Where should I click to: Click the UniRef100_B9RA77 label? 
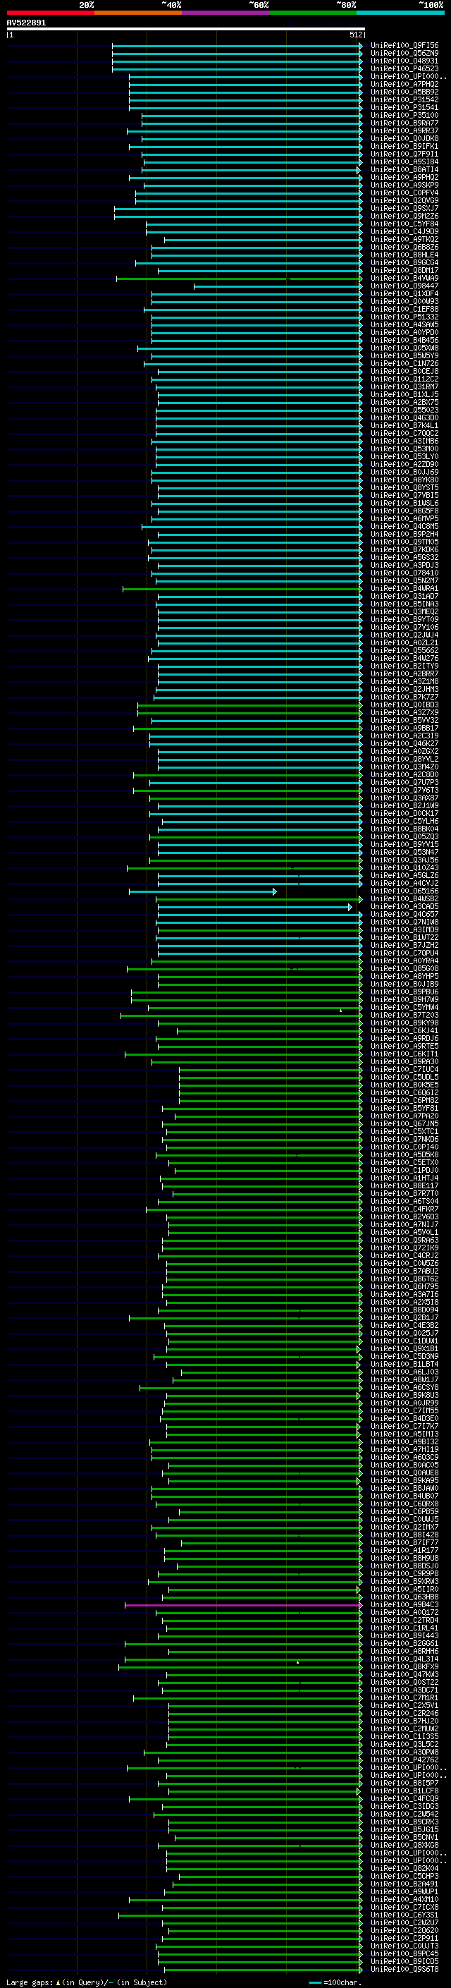point(404,123)
